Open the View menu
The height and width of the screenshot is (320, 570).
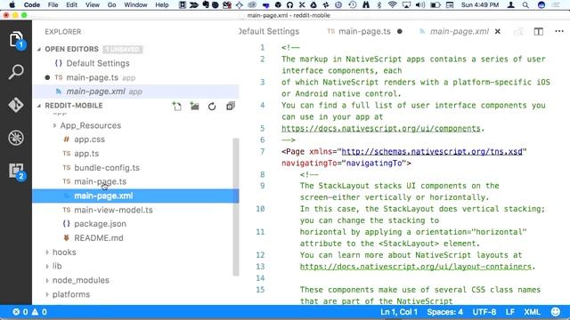point(93,4)
